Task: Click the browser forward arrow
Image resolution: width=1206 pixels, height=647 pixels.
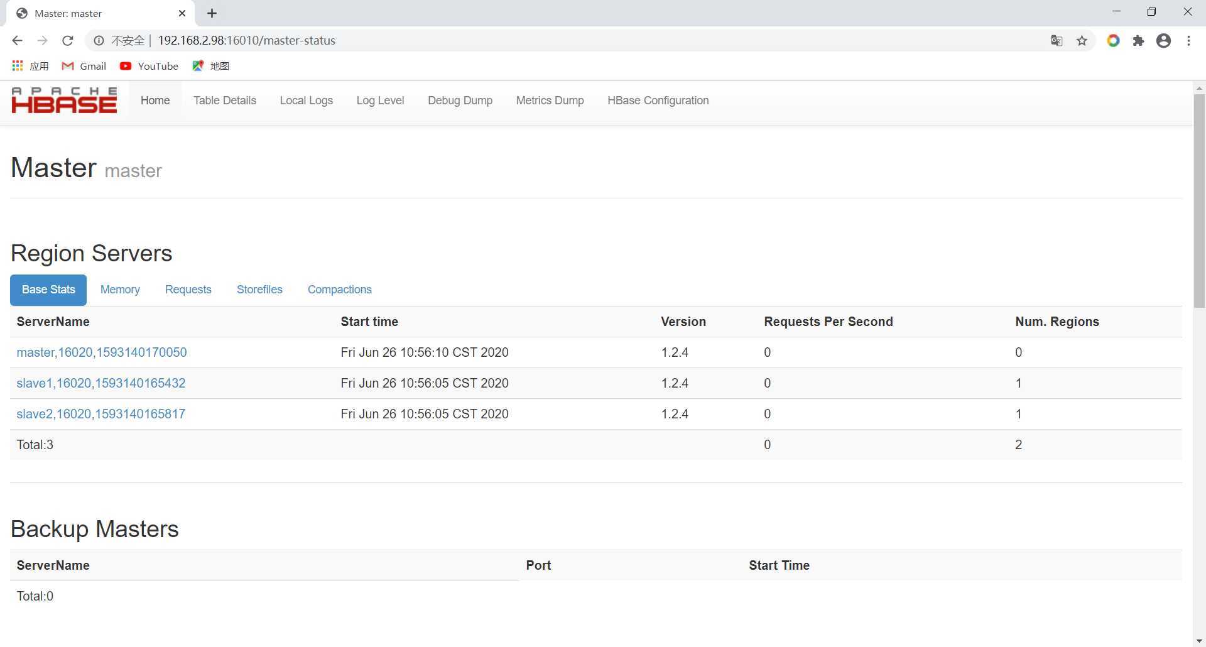Action: (x=42, y=40)
